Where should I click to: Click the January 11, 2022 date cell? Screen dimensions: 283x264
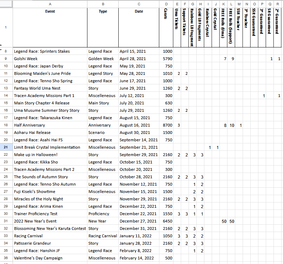(139, 236)
